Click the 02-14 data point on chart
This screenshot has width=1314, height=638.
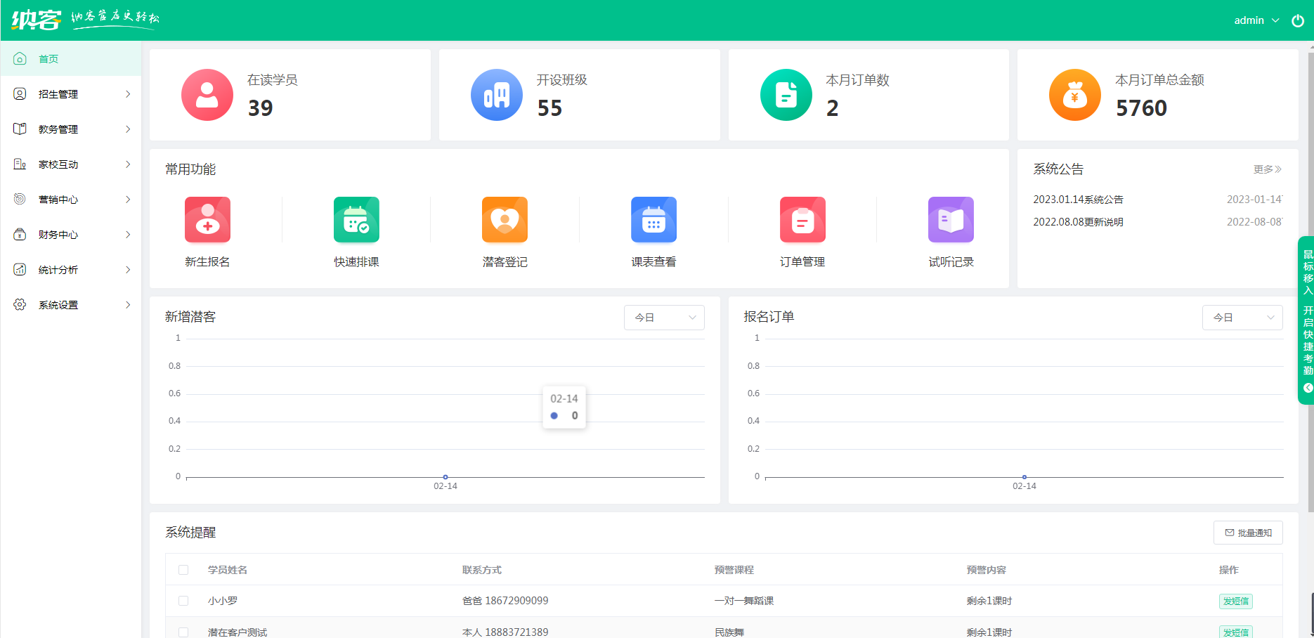point(445,476)
